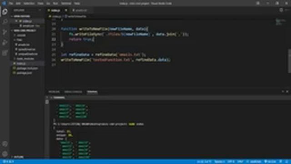Open the Manage gear icon
The image size is (291, 164).
(x=5, y=154)
